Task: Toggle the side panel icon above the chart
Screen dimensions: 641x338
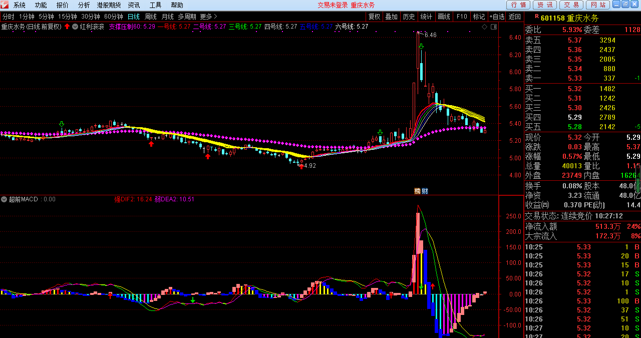Action: tap(493, 27)
